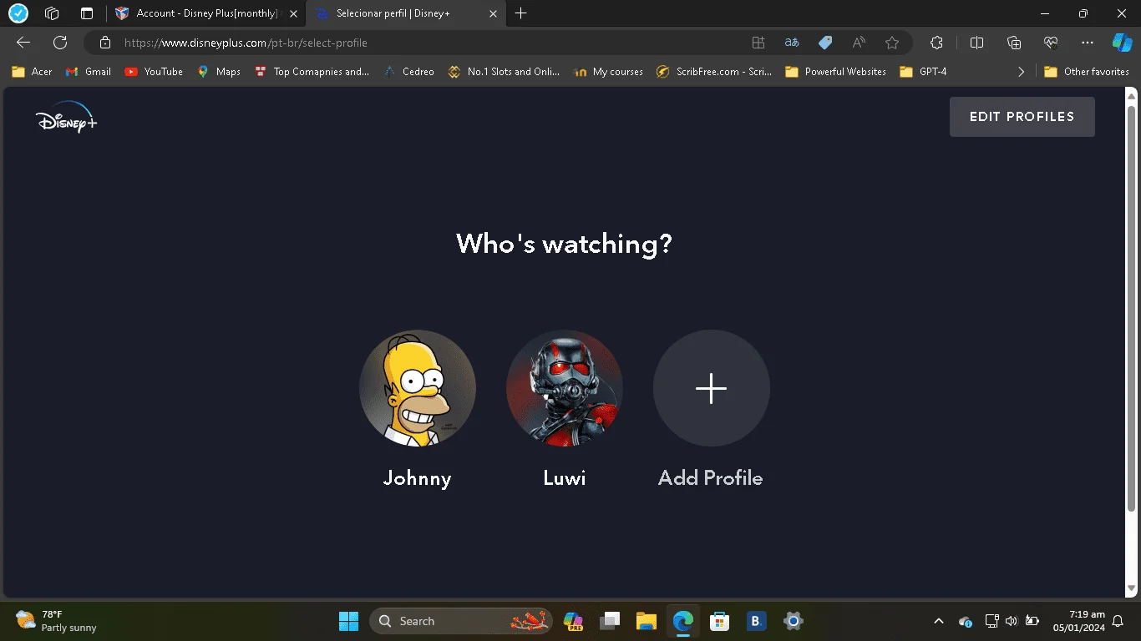View site information lock icon
This screenshot has height=641, width=1141.
[104, 43]
